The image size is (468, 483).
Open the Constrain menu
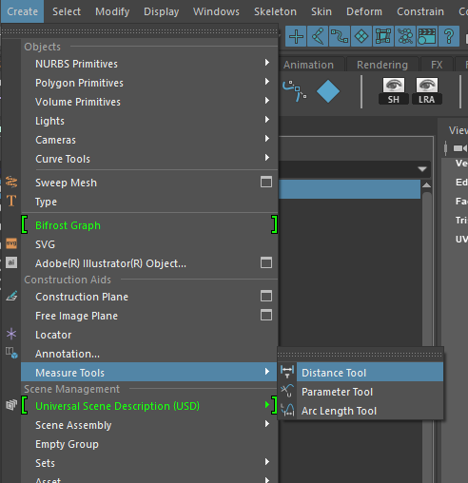[x=420, y=11]
